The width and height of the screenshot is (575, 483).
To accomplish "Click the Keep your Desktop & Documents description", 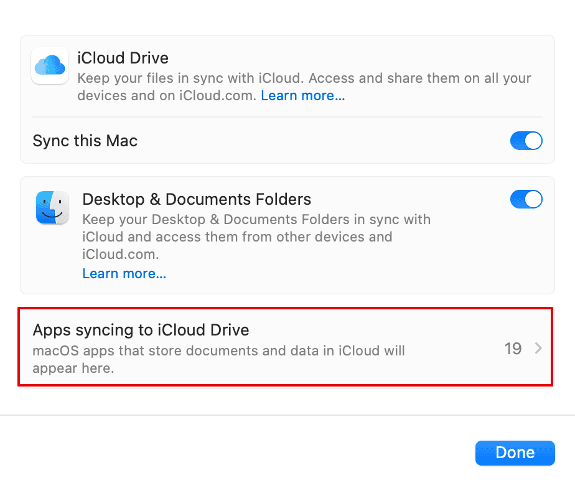I will [x=256, y=220].
